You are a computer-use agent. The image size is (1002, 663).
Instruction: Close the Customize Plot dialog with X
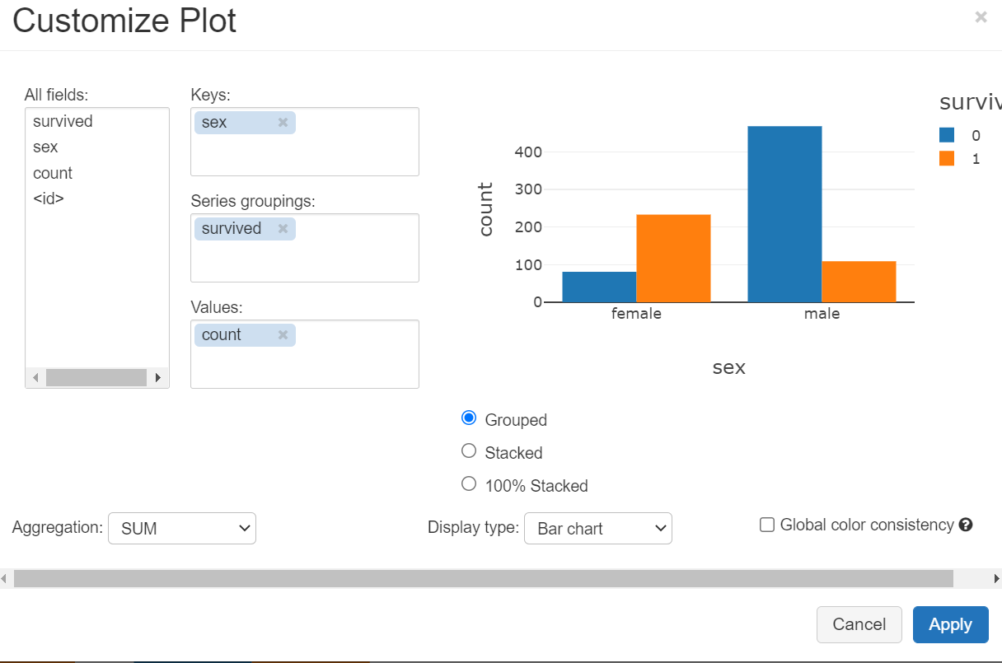[x=981, y=16]
